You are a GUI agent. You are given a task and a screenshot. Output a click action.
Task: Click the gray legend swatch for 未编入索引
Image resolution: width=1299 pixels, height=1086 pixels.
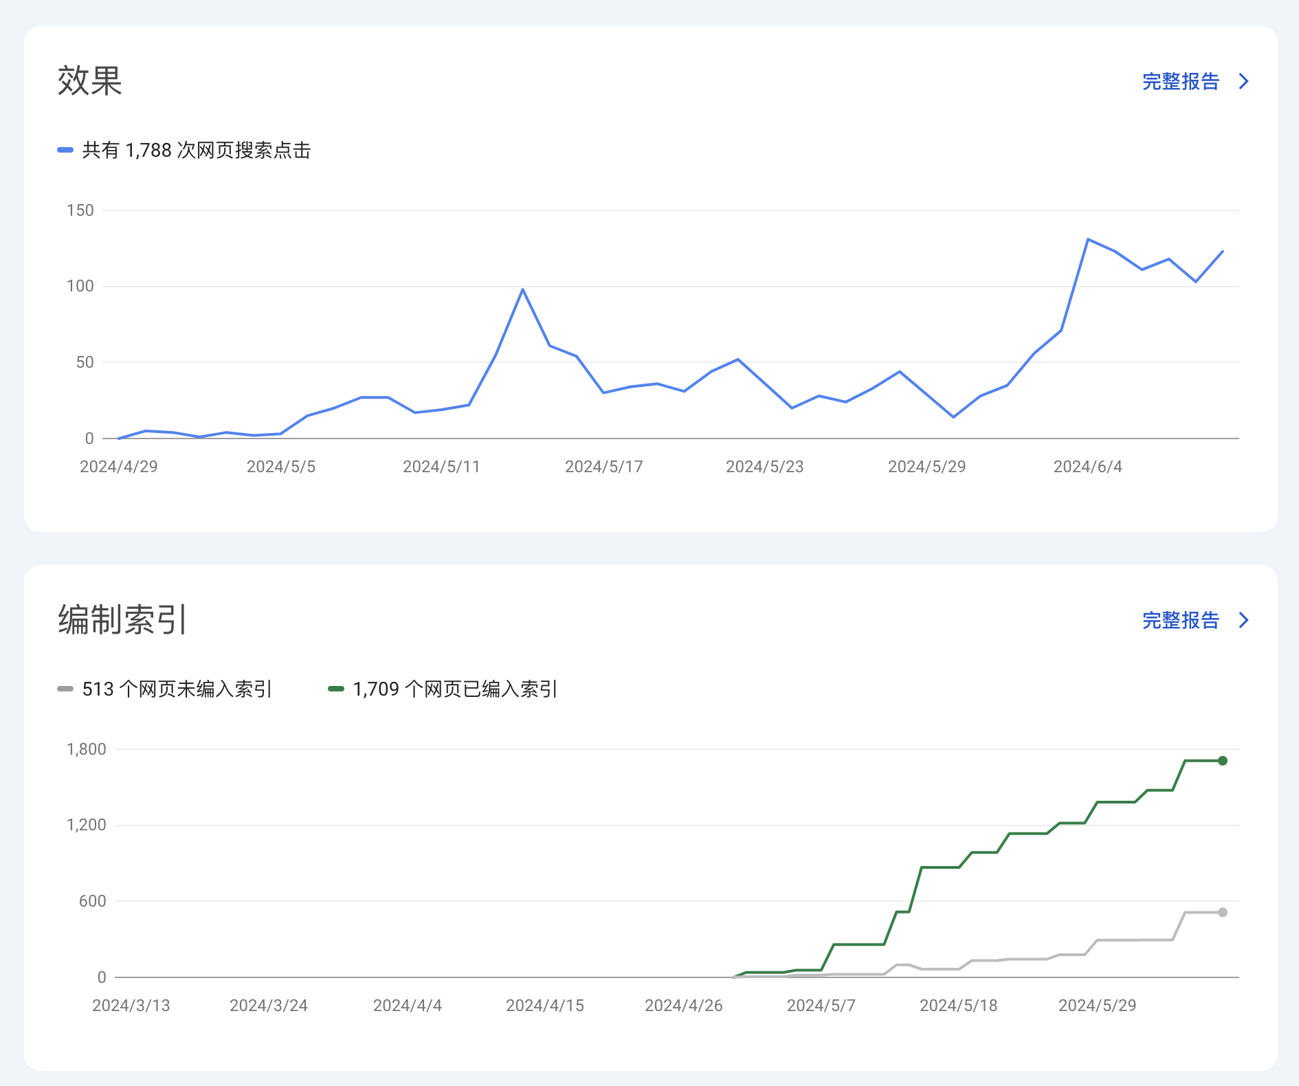click(x=65, y=689)
